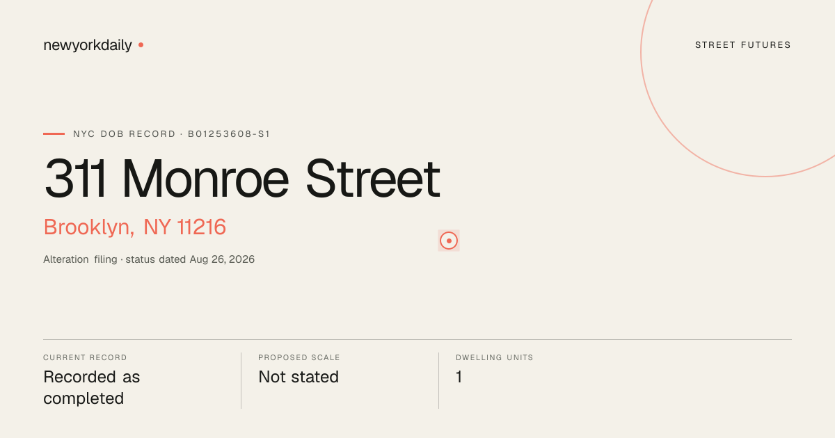Select the dwelling units value 1

click(x=459, y=377)
